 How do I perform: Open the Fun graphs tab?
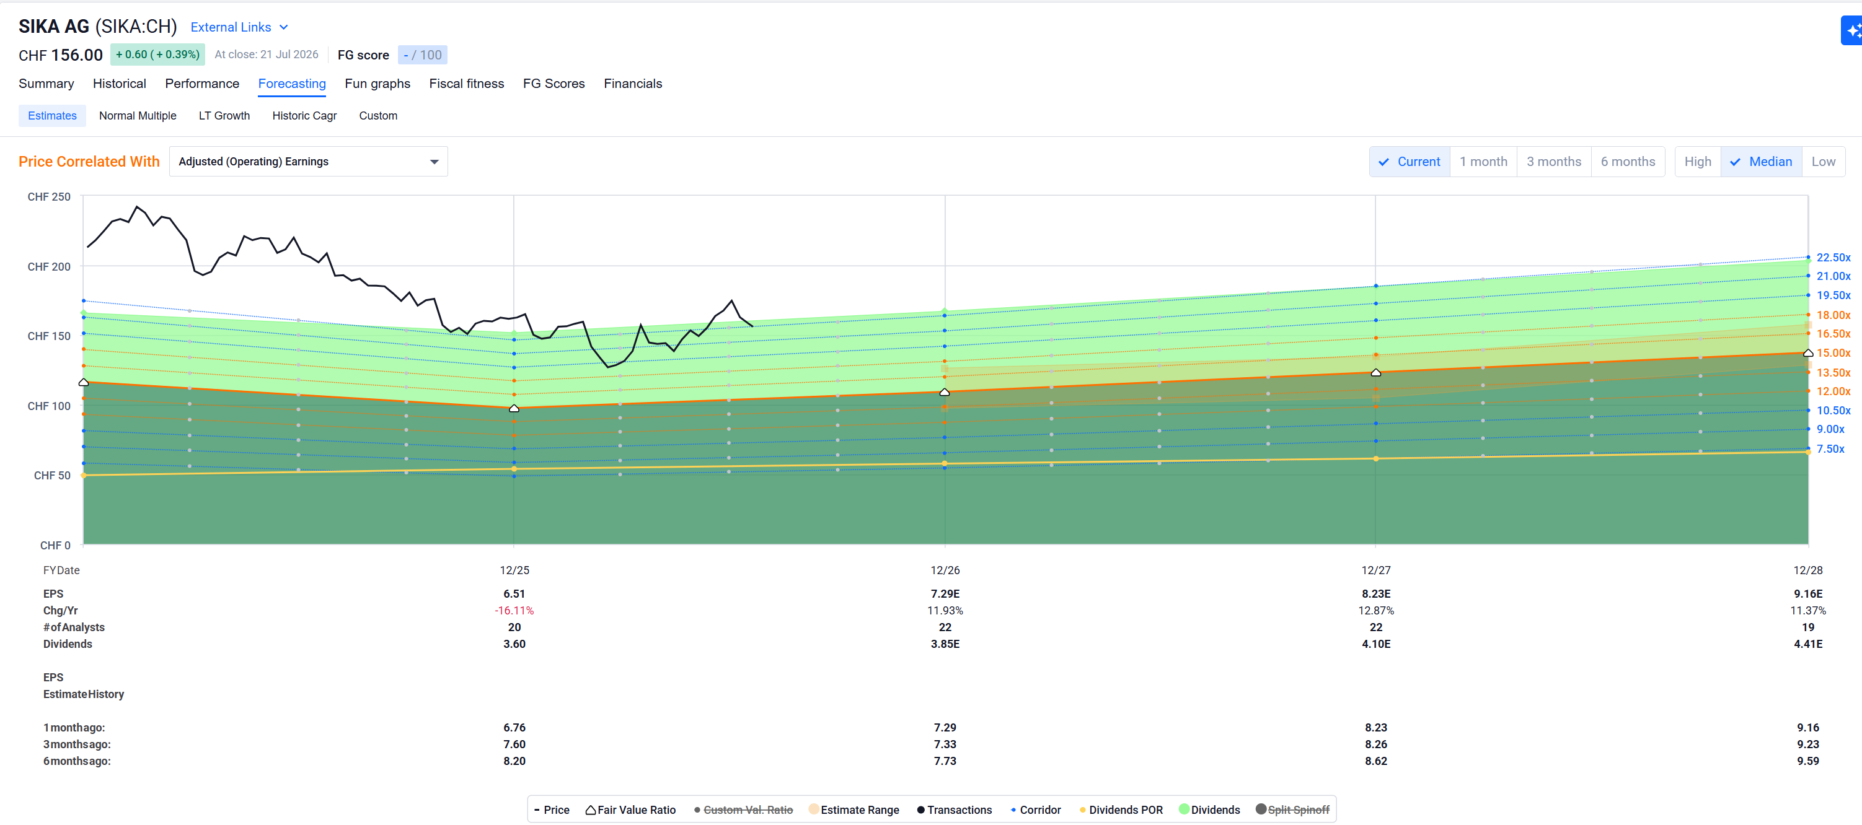pyautogui.click(x=377, y=84)
